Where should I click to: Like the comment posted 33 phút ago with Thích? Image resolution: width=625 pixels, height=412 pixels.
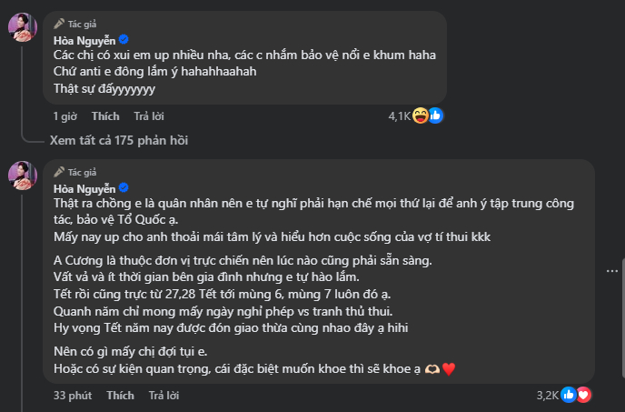click(120, 396)
